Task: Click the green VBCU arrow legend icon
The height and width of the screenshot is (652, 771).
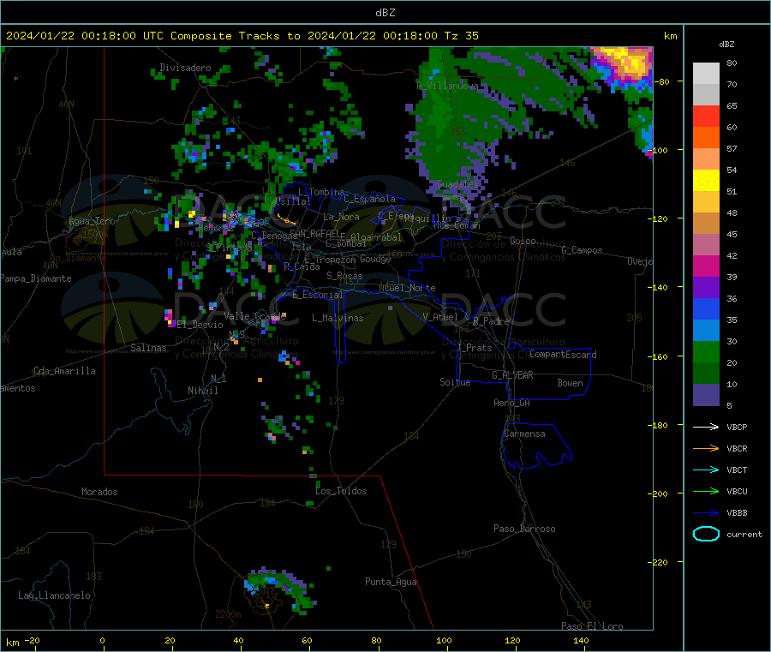Action: click(706, 491)
